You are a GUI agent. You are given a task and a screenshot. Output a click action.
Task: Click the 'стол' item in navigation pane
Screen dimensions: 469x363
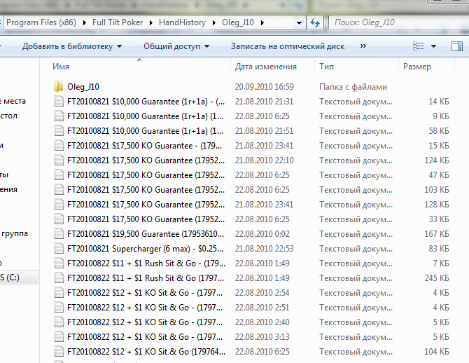pyautogui.click(x=8, y=116)
